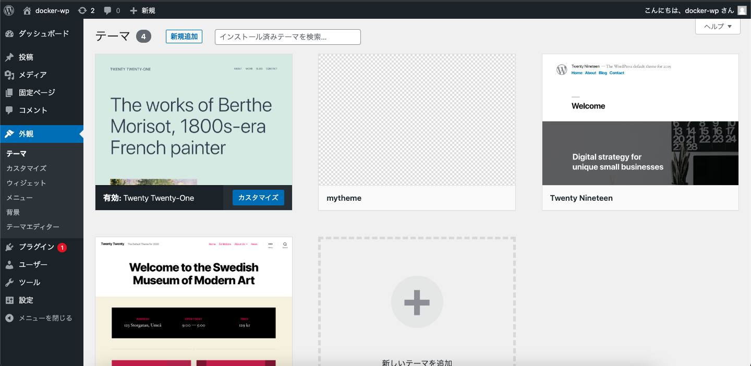751x366 pixels.
Task: Open the テーマ submenu item
Action: [x=16, y=154]
